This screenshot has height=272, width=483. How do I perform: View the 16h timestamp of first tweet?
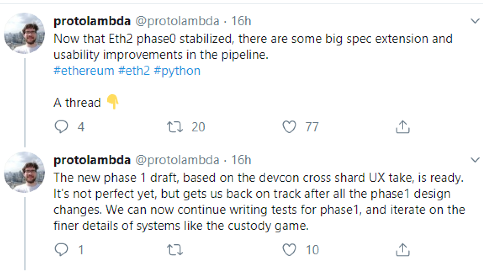[241, 21]
